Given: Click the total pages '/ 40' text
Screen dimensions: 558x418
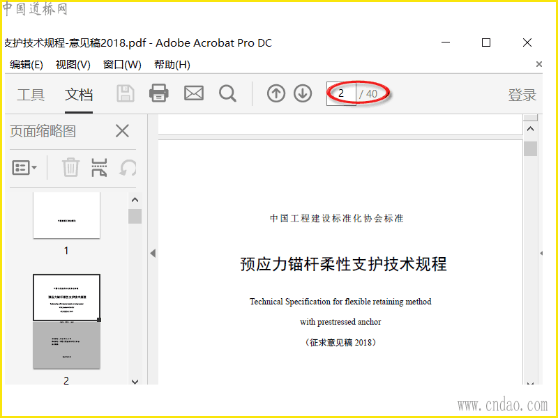Looking at the screenshot, I should (368, 94).
